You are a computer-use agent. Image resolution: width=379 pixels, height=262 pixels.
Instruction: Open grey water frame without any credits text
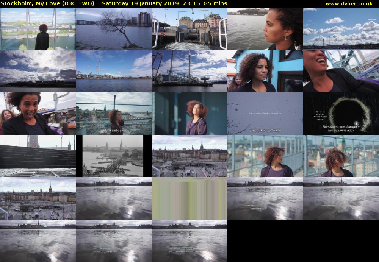114,198
